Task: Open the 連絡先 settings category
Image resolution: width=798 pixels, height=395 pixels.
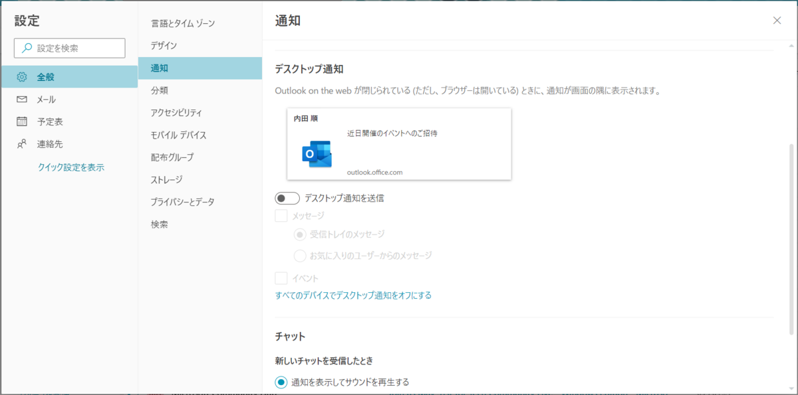Action: point(69,144)
